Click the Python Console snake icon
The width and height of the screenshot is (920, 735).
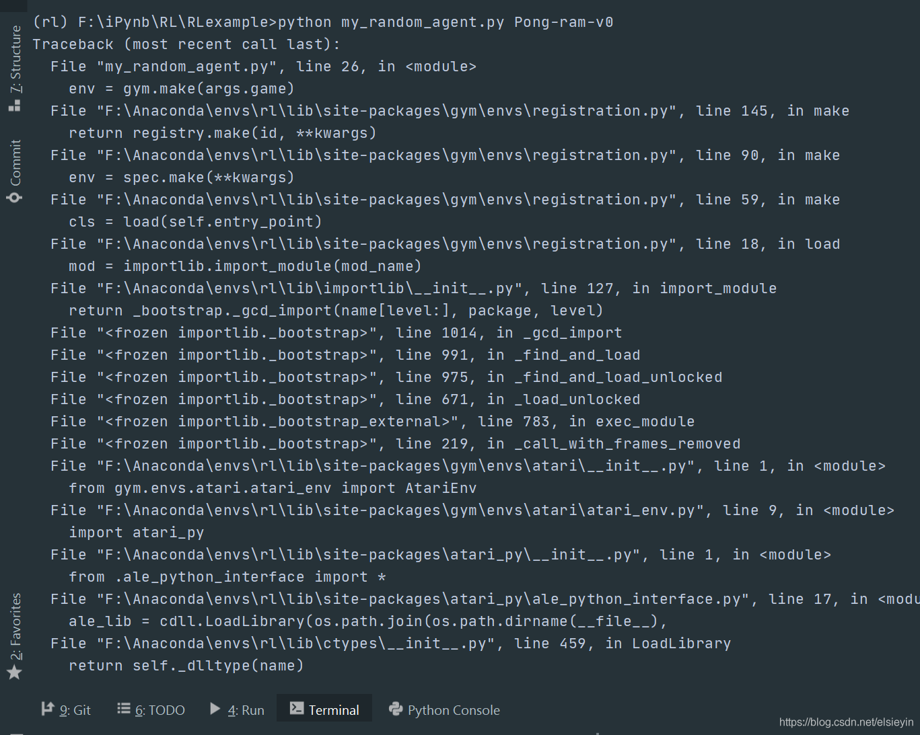[396, 709]
